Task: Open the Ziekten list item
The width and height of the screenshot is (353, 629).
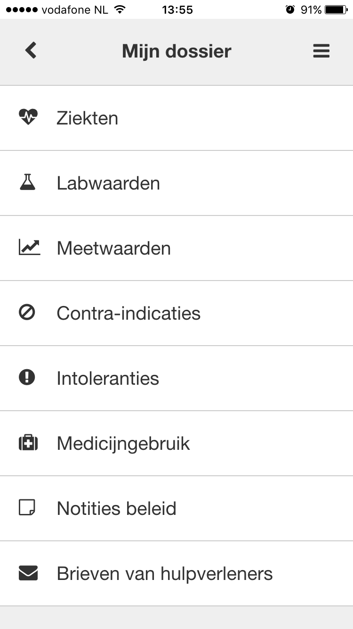Action: tap(176, 118)
